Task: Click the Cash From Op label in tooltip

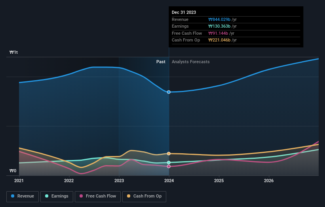Action: click(186, 40)
